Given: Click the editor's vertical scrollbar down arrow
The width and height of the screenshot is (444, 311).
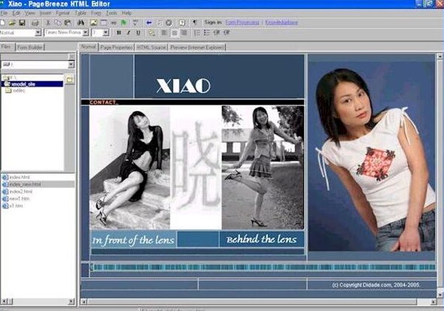Looking at the screenshot, I should pos(440,295).
